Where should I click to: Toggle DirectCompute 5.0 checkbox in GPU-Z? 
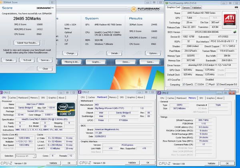point(218,85)
